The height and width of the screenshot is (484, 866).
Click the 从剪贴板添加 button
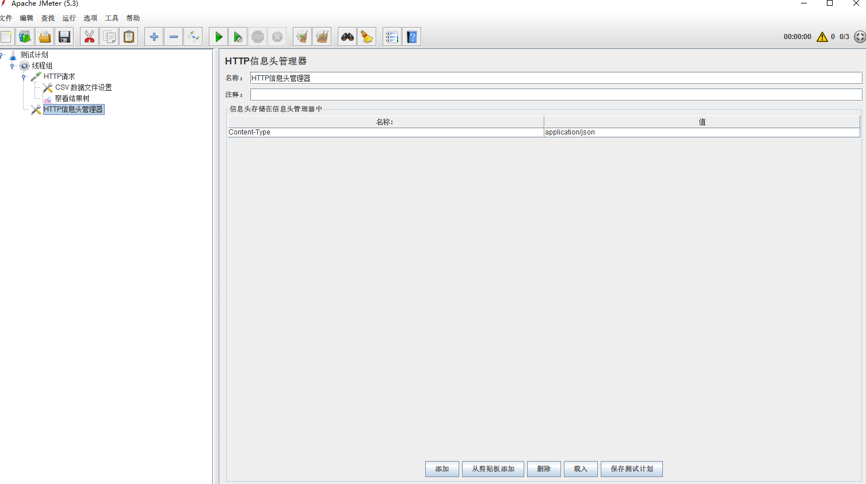tap(493, 469)
